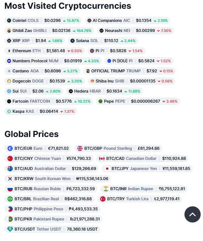Click the Dogecoin coin icon
The image size is (203, 241).
[9, 81]
